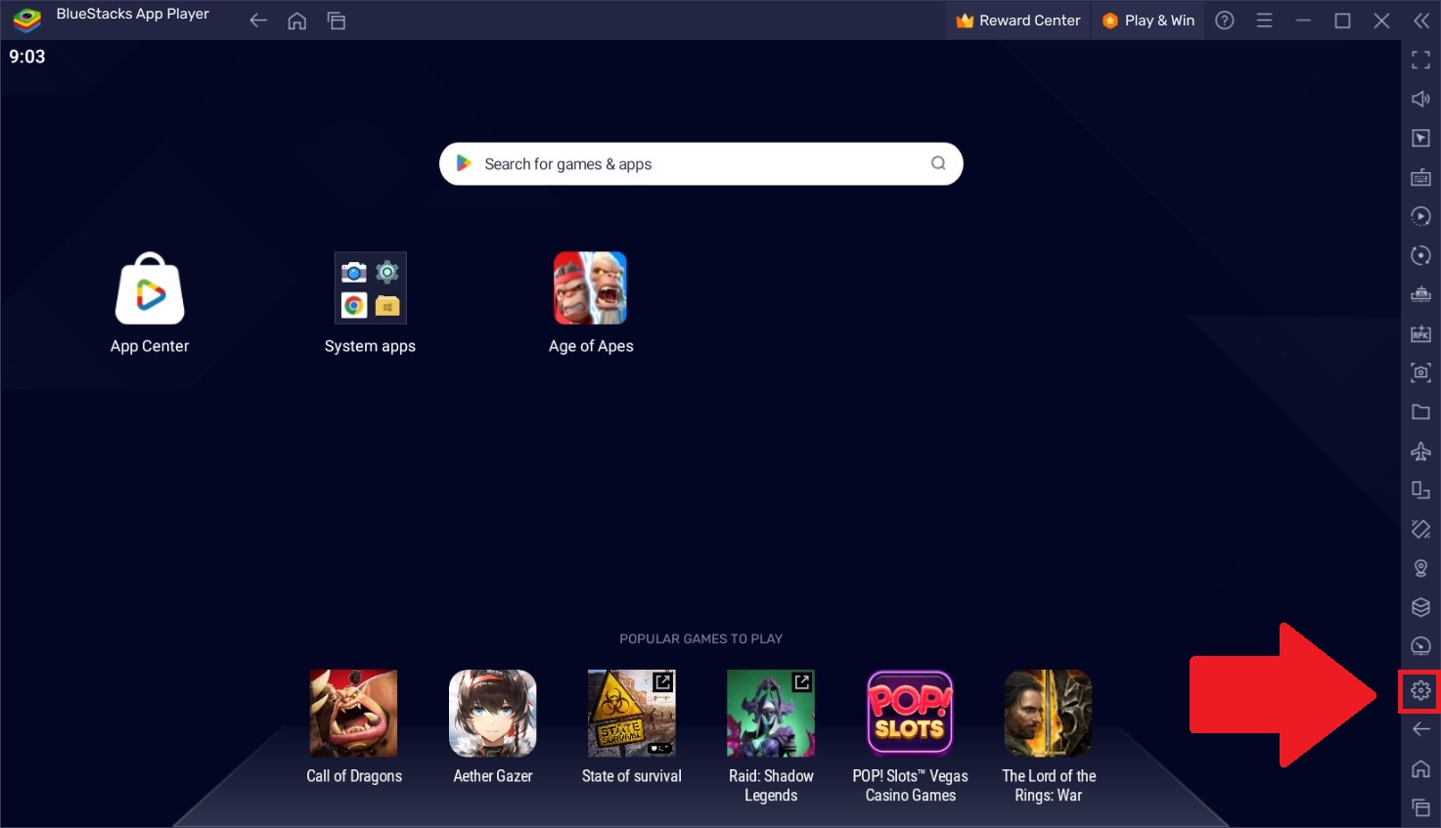Open the hamburger menu in the title bar

coord(1264,21)
